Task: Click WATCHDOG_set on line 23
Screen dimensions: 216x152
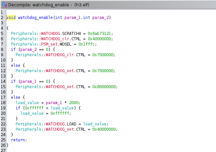Action: click(60, 129)
